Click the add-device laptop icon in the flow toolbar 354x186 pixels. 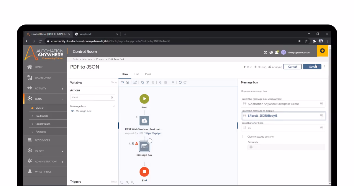(135, 82)
